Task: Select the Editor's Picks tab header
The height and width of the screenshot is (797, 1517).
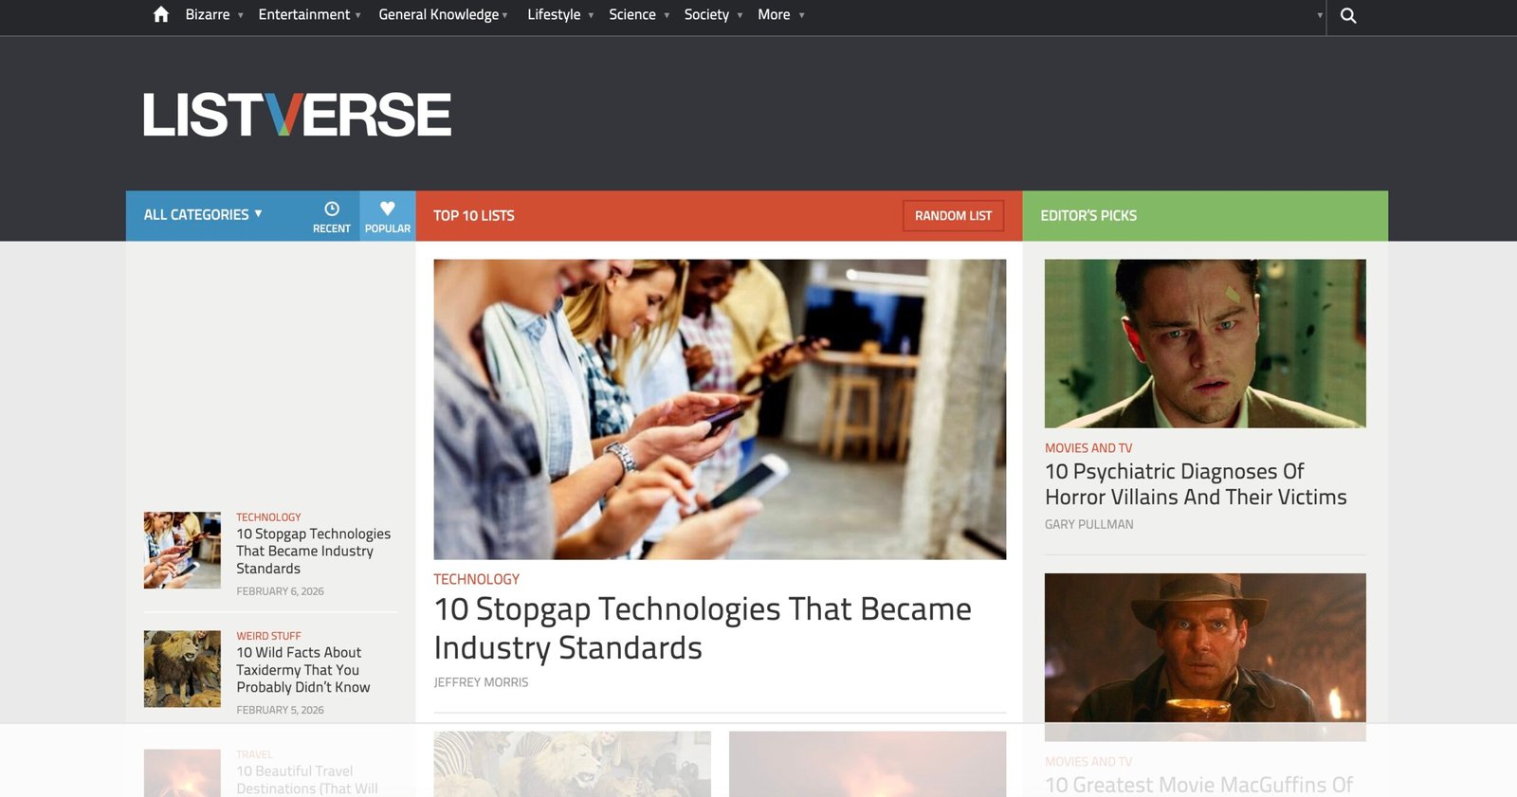Action: (x=1088, y=216)
